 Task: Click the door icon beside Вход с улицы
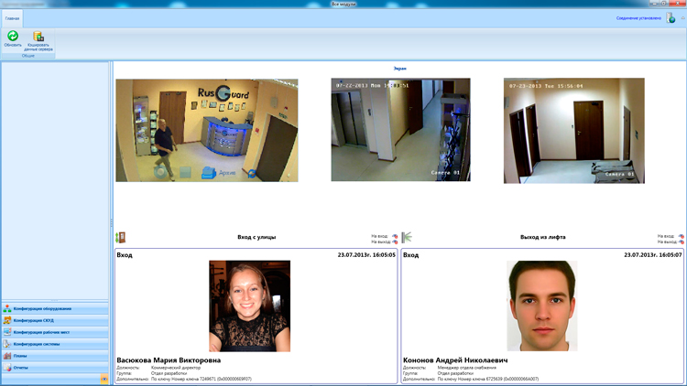(x=120, y=237)
